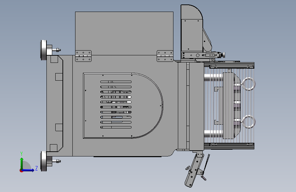The image size is (296, 192).
Task: Pick the lower caster wheel on the left side
Action: click(x=44, y=161)
